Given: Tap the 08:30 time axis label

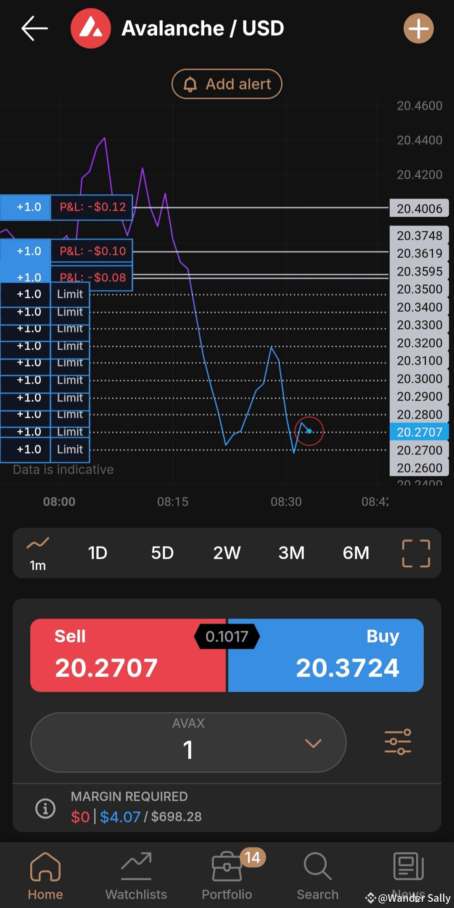Looking at the screenshot, I should 286,502.
